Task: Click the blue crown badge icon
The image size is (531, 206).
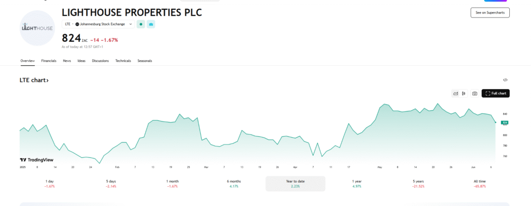Action: (x=151, y=24)
